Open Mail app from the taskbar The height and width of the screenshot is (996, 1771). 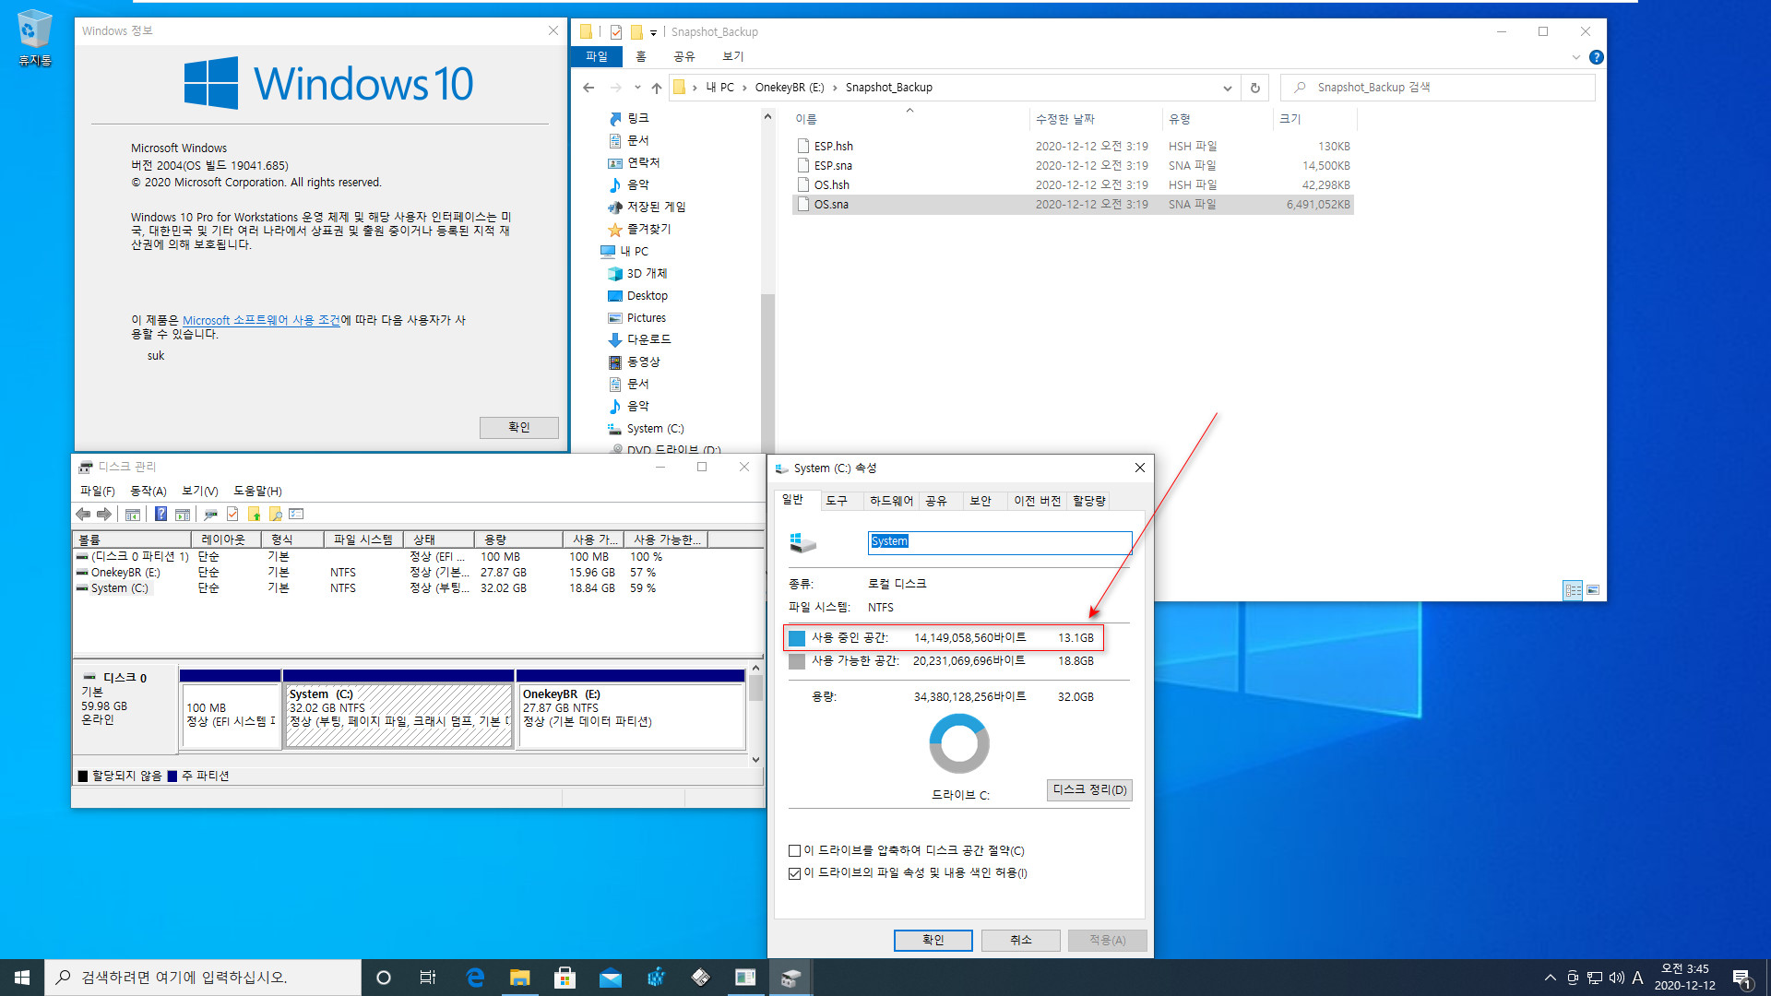[611, 978]
